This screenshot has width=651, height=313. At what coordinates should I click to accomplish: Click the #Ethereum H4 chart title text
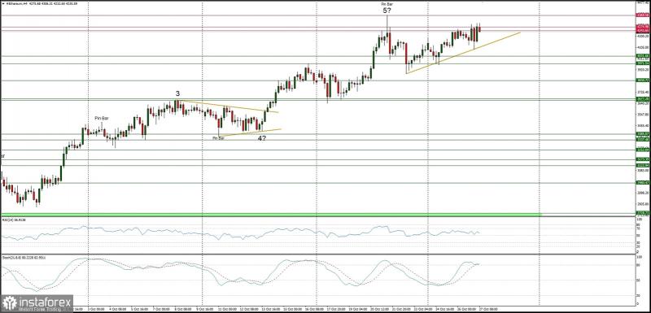coord(42,4)
